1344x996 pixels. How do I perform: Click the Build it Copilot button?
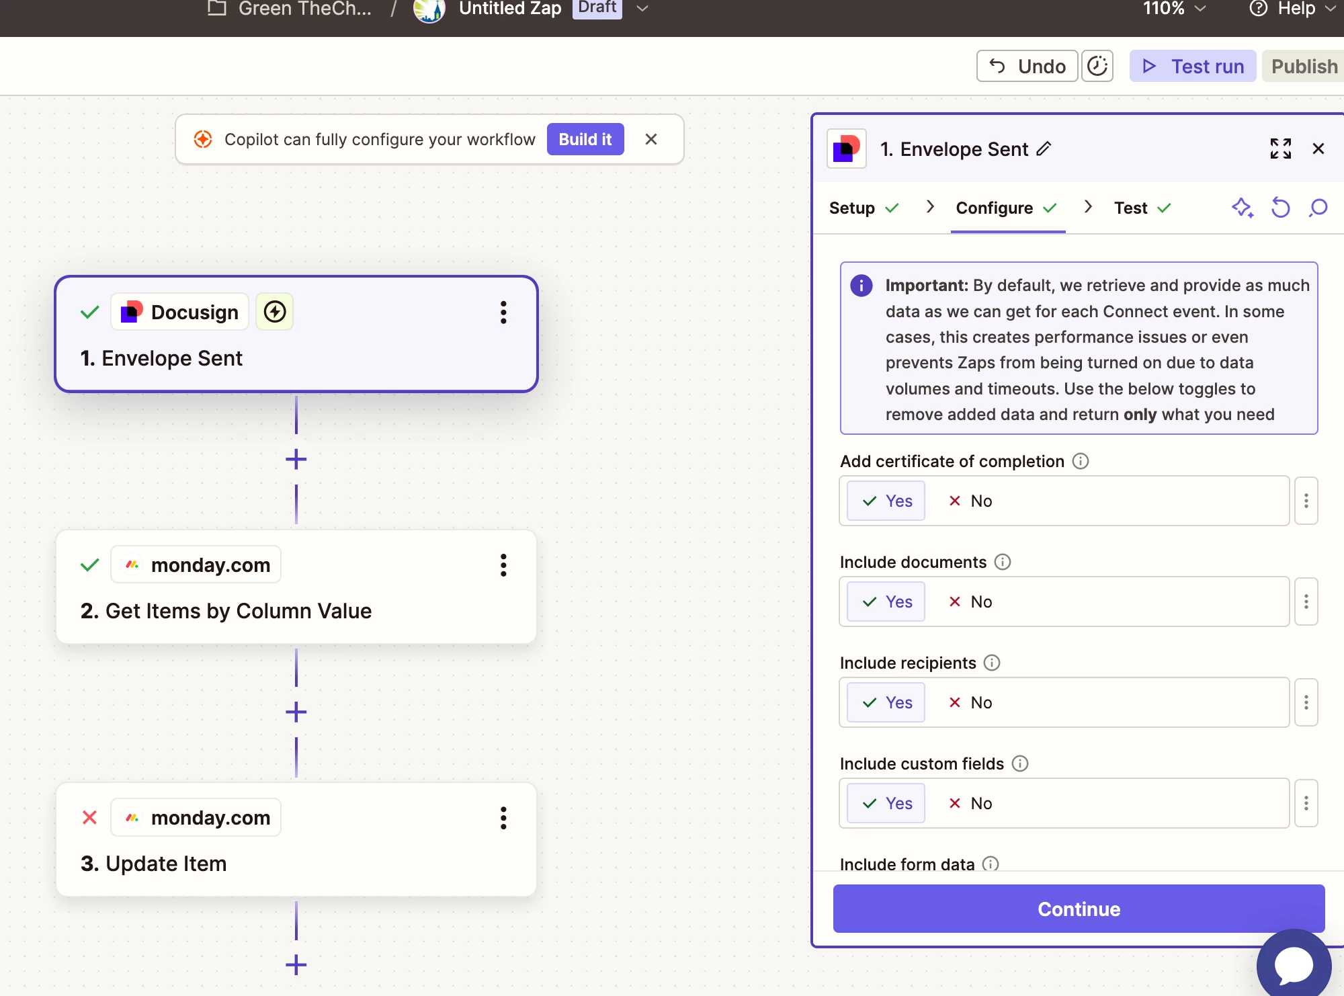(x=585, y=139)
